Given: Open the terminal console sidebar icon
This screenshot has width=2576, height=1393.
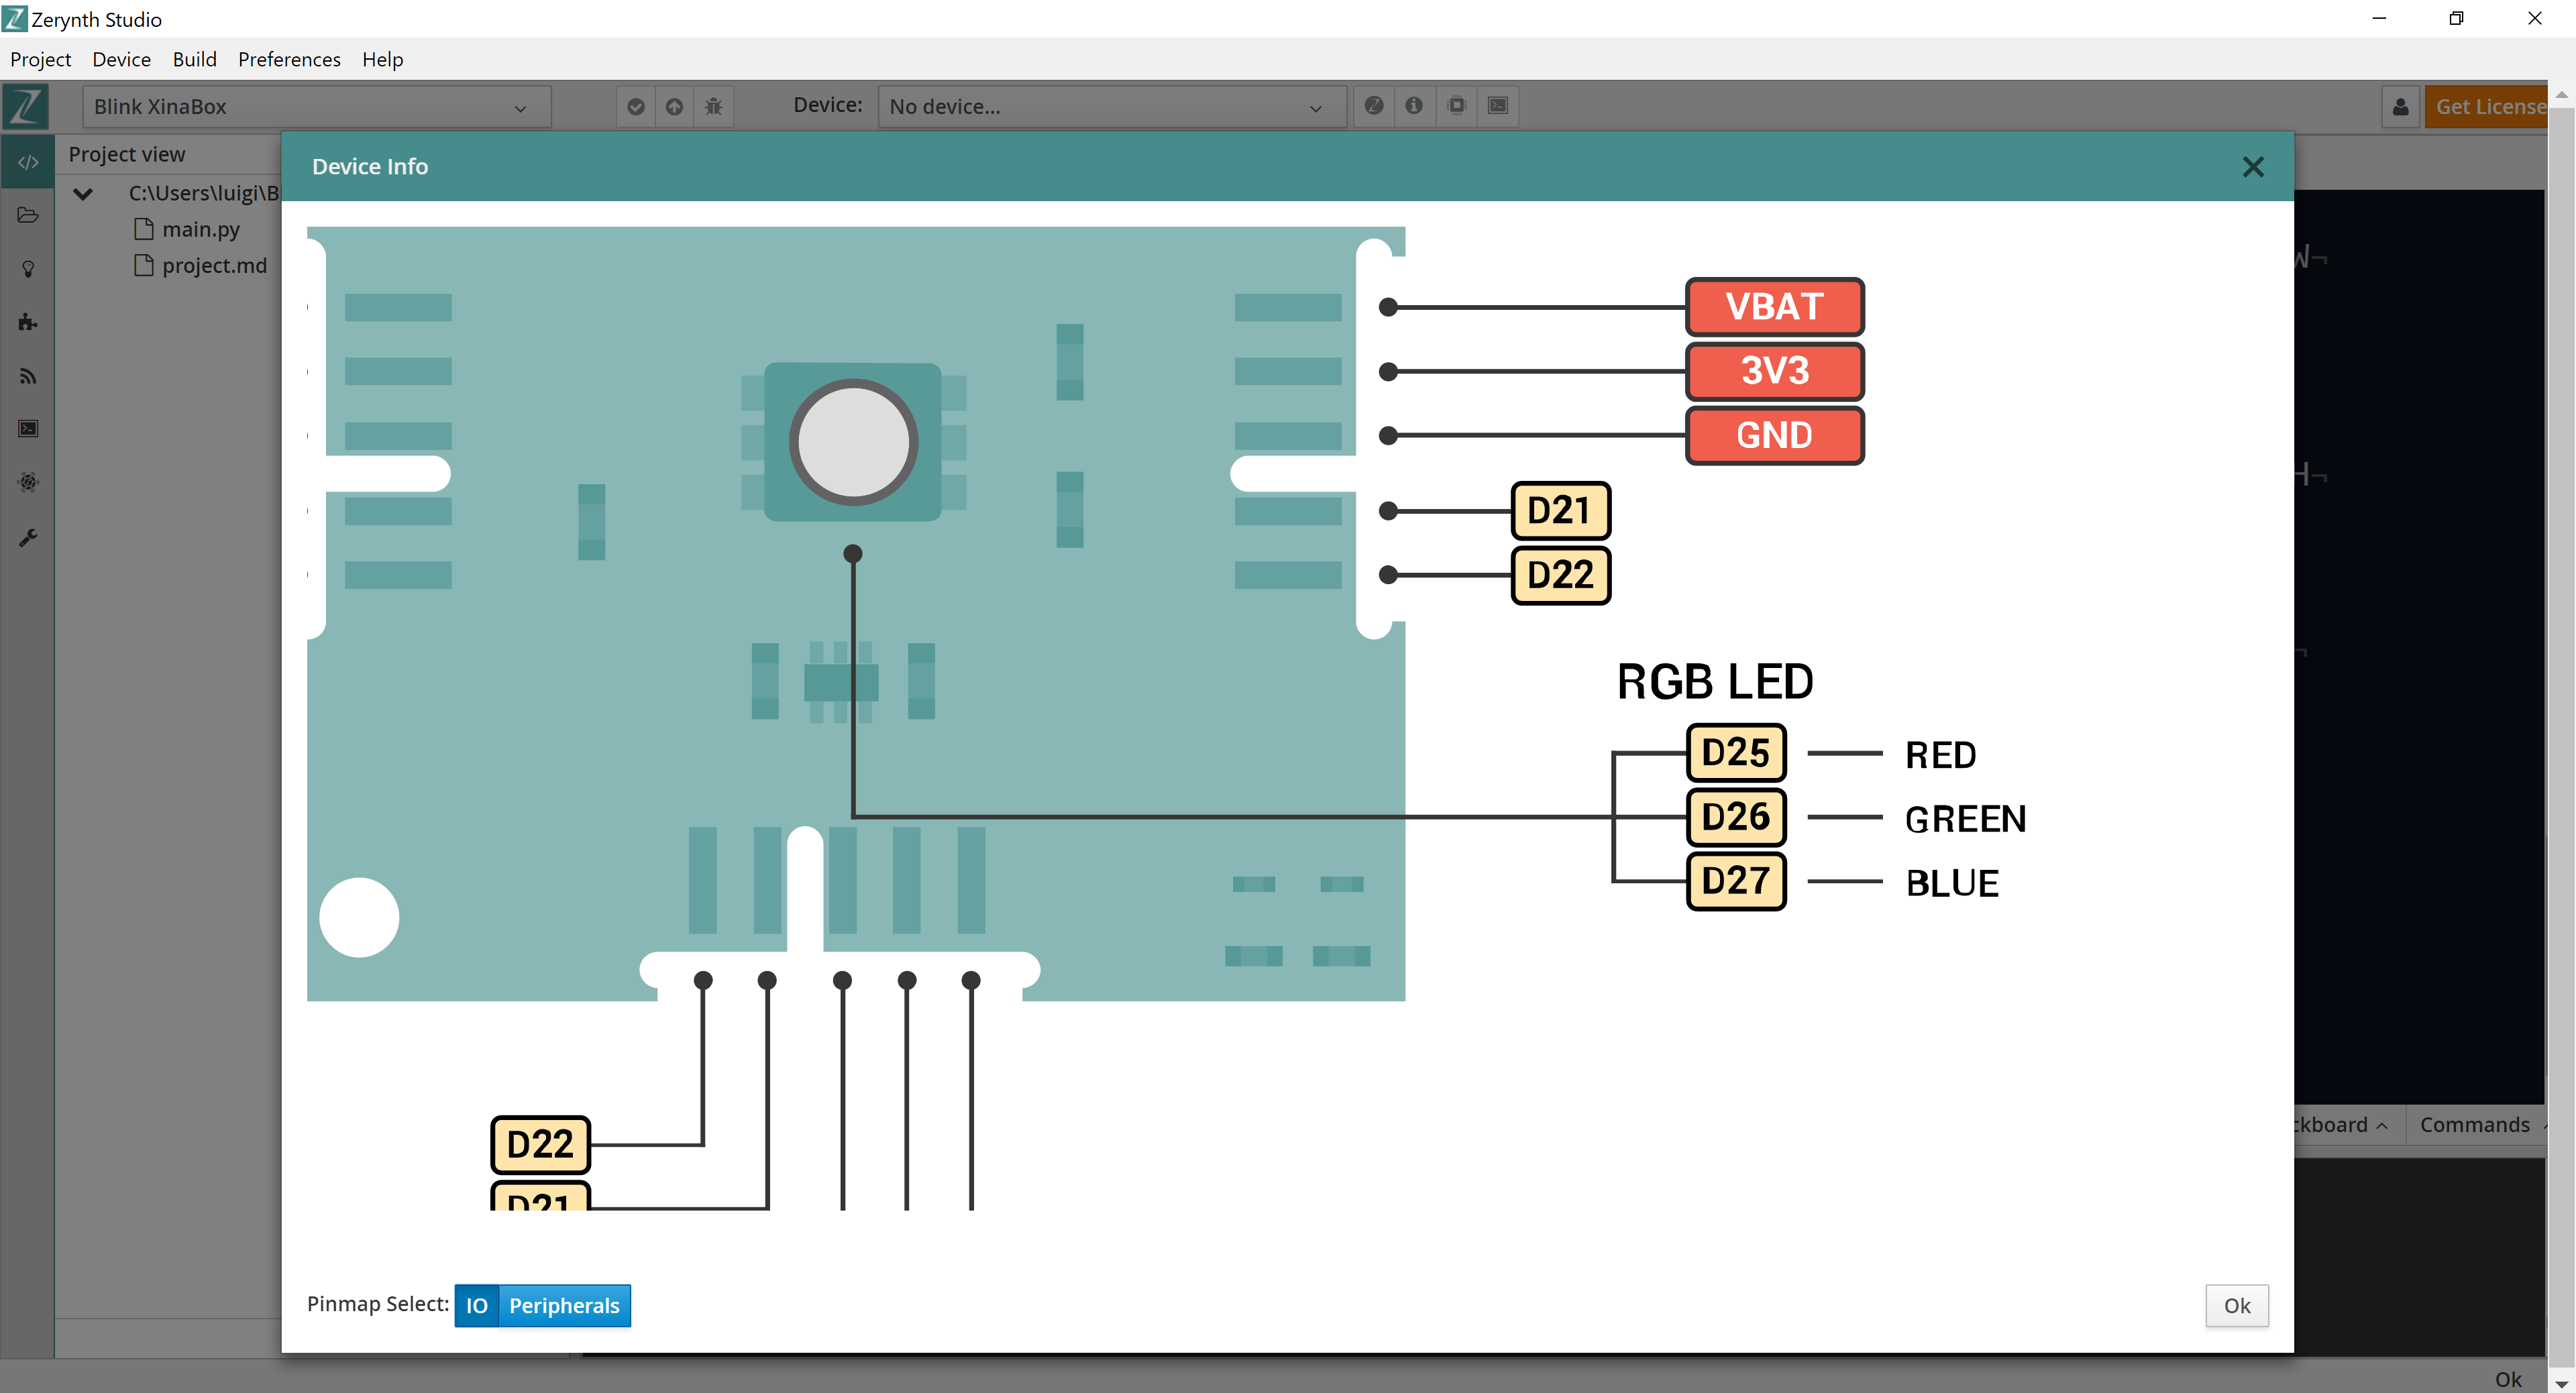Looking at the screenshot, I should pos(28,428).
